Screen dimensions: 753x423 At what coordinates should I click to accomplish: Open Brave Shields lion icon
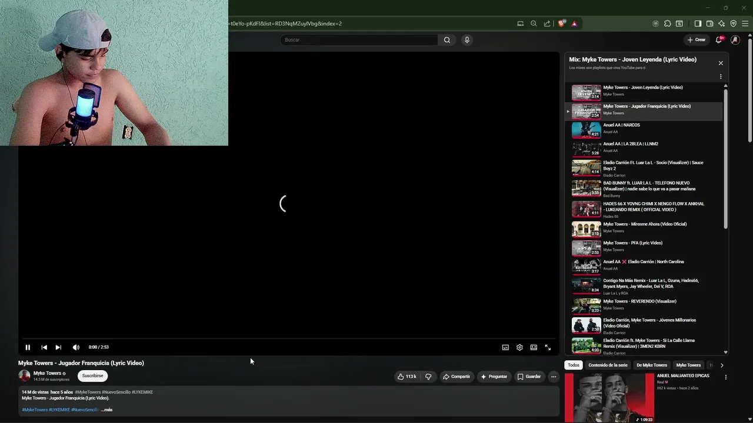click(561, 23)
